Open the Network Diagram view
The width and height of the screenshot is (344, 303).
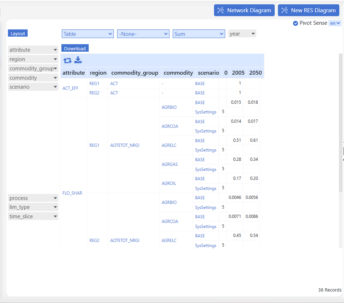click(244, 10)
